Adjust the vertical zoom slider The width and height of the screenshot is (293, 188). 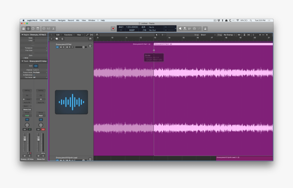coord(257,35)
